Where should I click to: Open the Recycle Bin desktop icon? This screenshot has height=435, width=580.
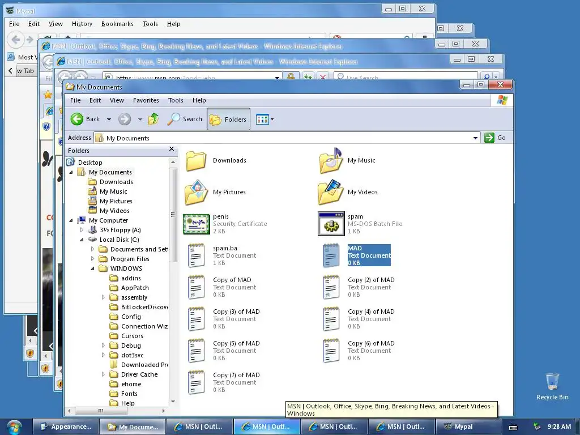click(552, 386)
